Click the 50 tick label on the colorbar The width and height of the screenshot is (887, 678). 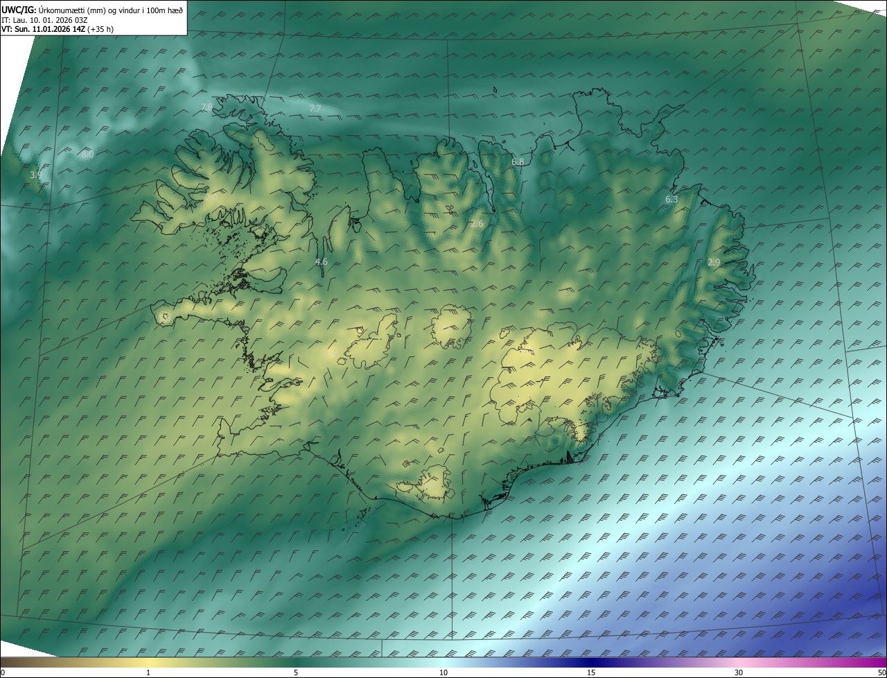[881, 672]
